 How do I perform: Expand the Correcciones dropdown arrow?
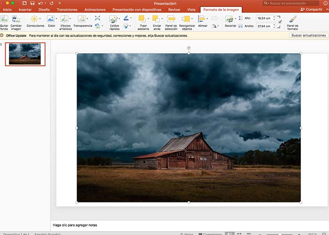coord(40,19)
